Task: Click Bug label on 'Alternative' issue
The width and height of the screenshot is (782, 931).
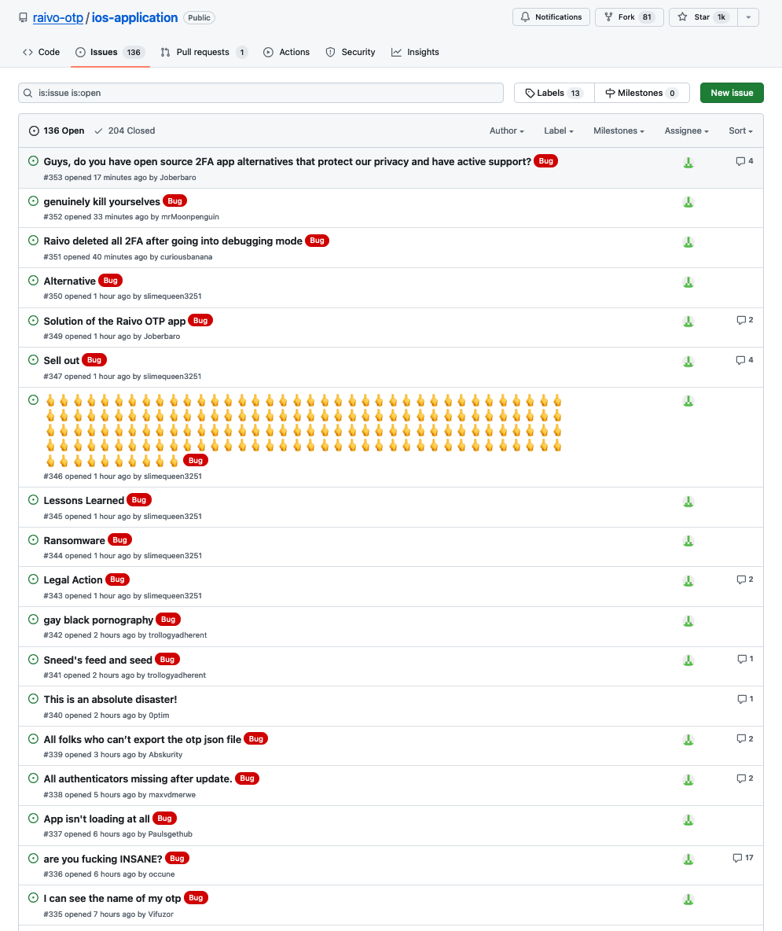Action: [x=110, y=280]
